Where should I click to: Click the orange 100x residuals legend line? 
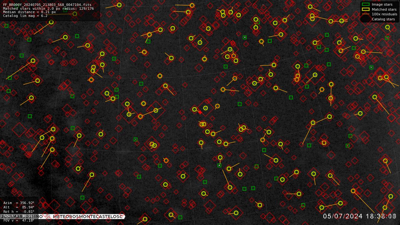pyautogui.click(x=366, y=14)
